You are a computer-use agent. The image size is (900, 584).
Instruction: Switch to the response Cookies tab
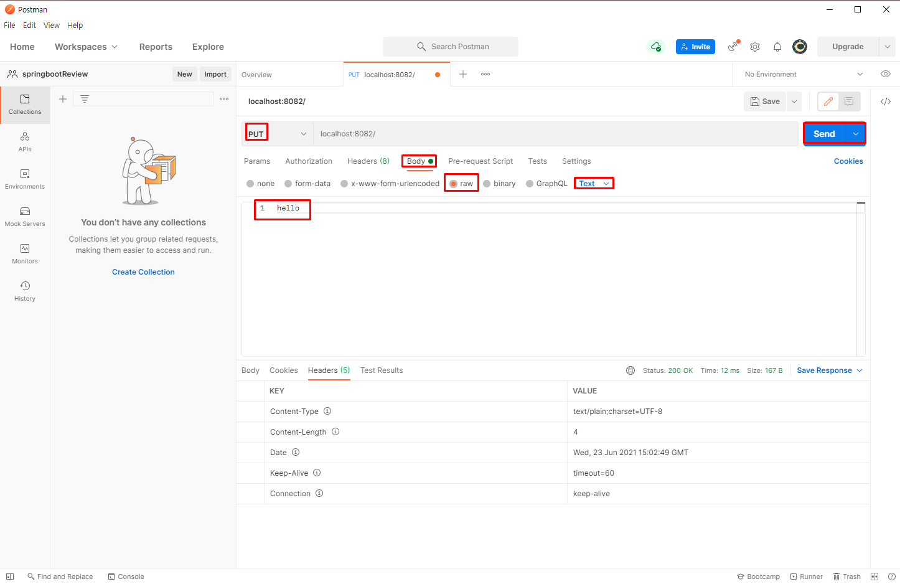(284, 370)
